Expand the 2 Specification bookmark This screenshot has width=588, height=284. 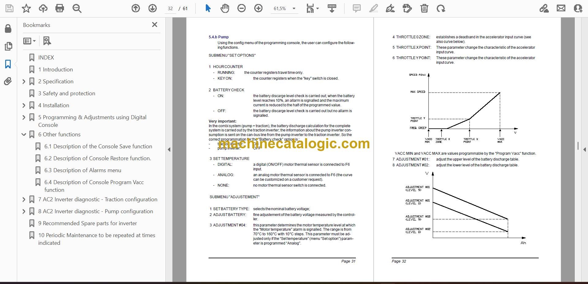click(24, 81)
